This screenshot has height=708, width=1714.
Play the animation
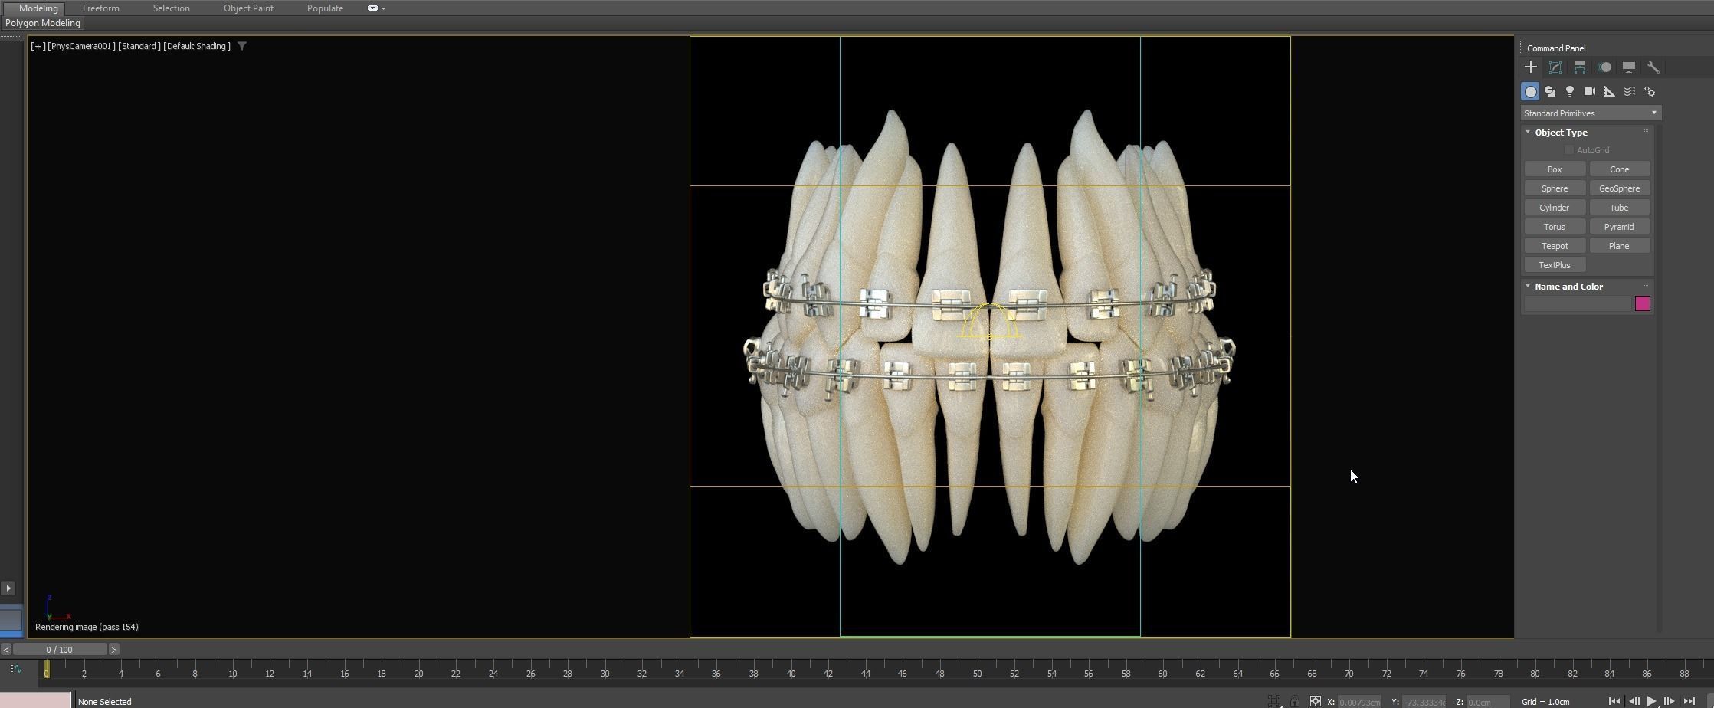coord(1652,701)
